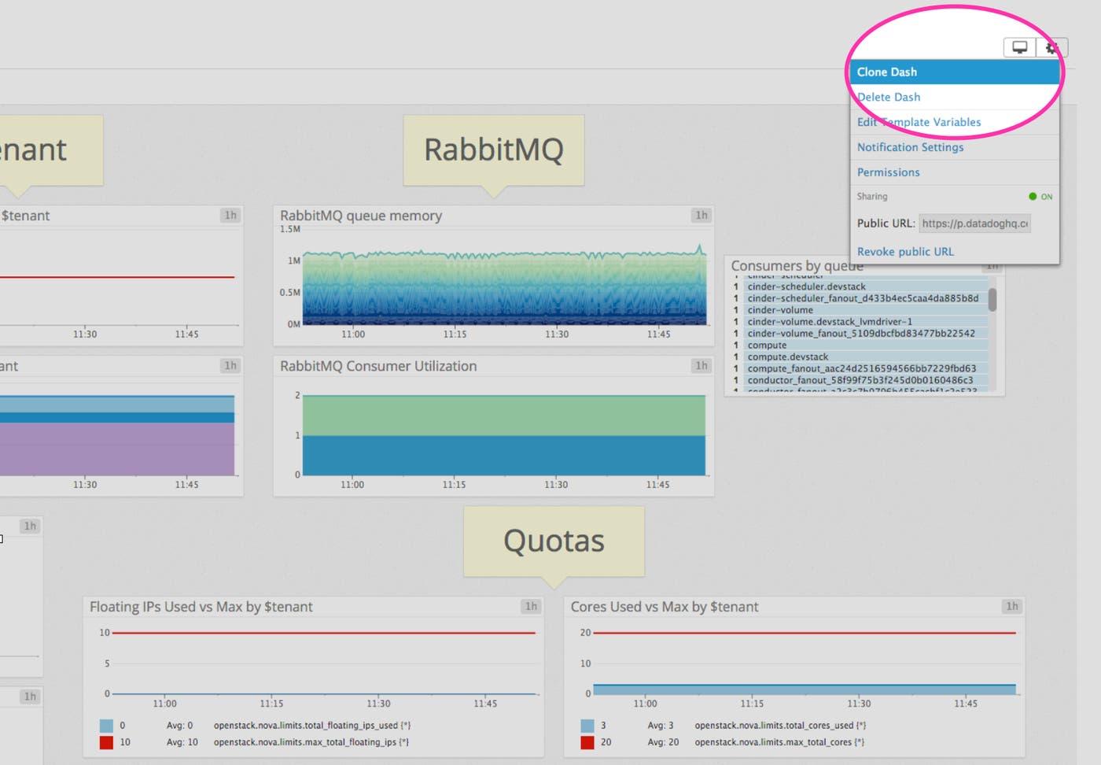This screenshot has width=1101, height=765.
Task: Choose Delete Dash in the settings menu
Action: [889, 97]
